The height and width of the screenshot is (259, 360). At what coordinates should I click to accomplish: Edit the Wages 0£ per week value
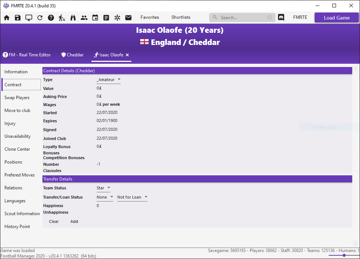coord(108,105)
